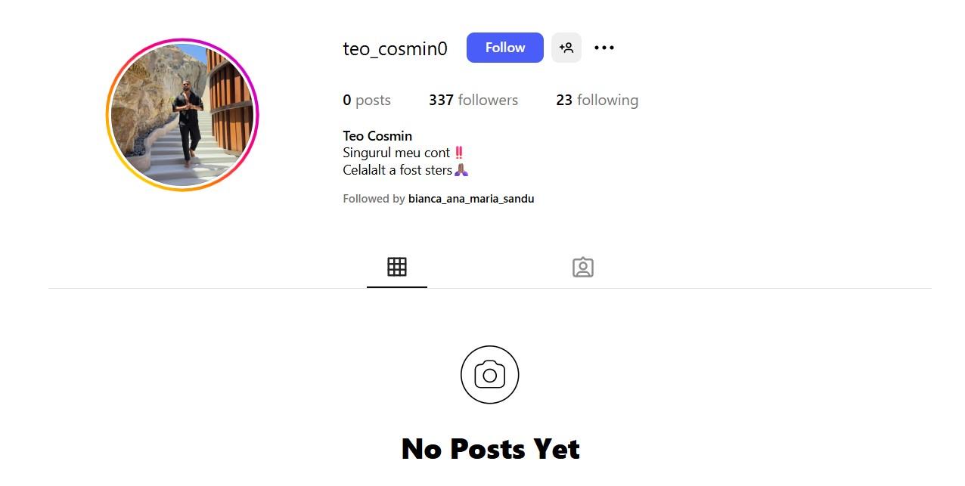
Task: Click the "Followed by" label text
Action: tap(374, 199)
